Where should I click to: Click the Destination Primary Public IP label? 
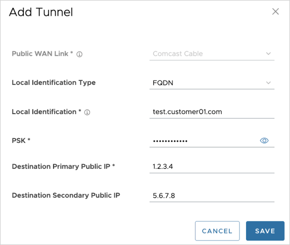63,167
